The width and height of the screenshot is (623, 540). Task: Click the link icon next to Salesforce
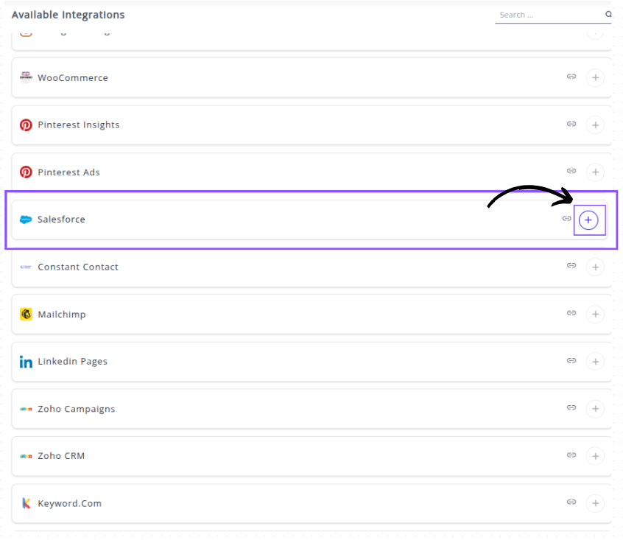point(566,219)
